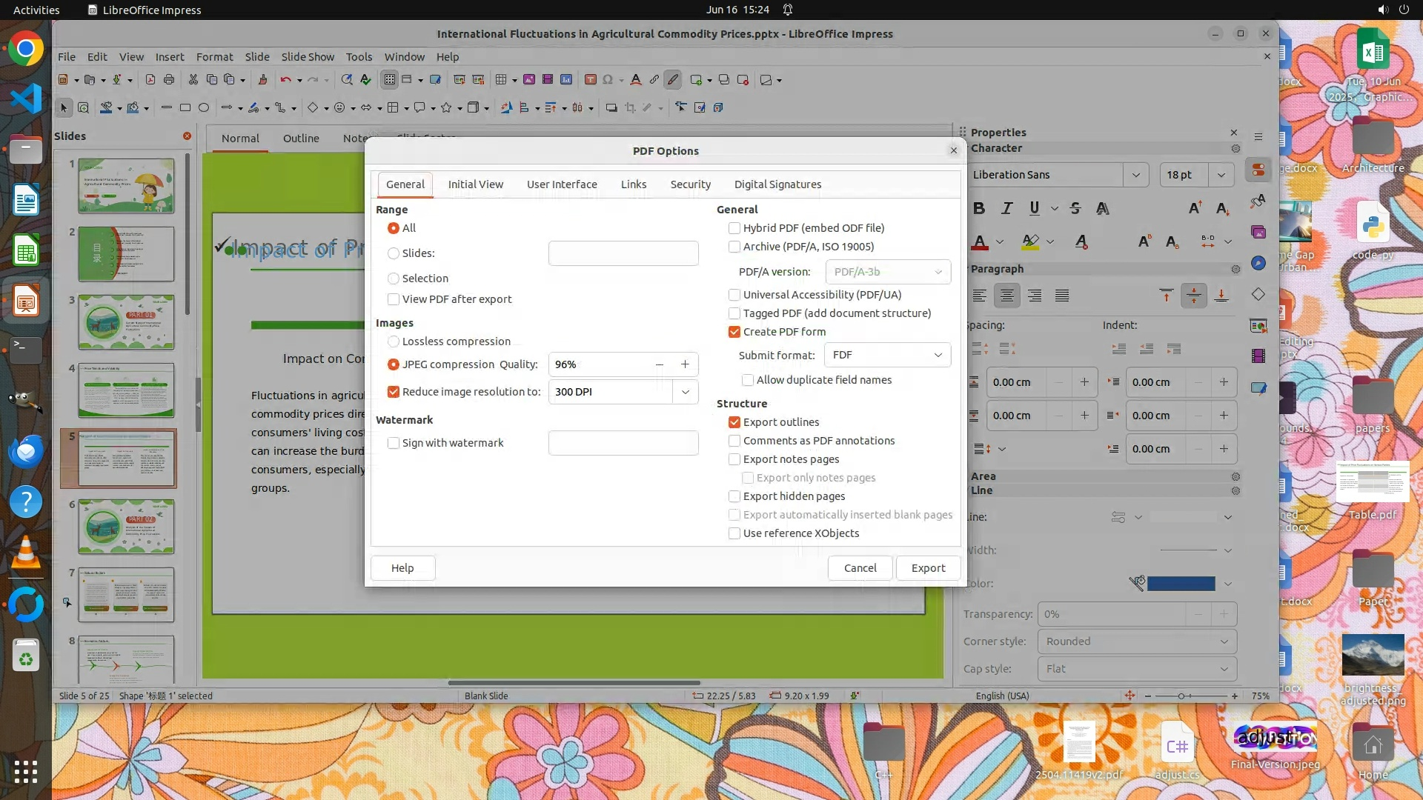Viewport: 1423px width, 800px height.
Task: Uncheck the Export outlines option
Action: coord(734,422)
